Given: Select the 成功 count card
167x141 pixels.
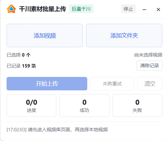Looking at the screenshot, I should pyautogui.click(x=84, y=105).
